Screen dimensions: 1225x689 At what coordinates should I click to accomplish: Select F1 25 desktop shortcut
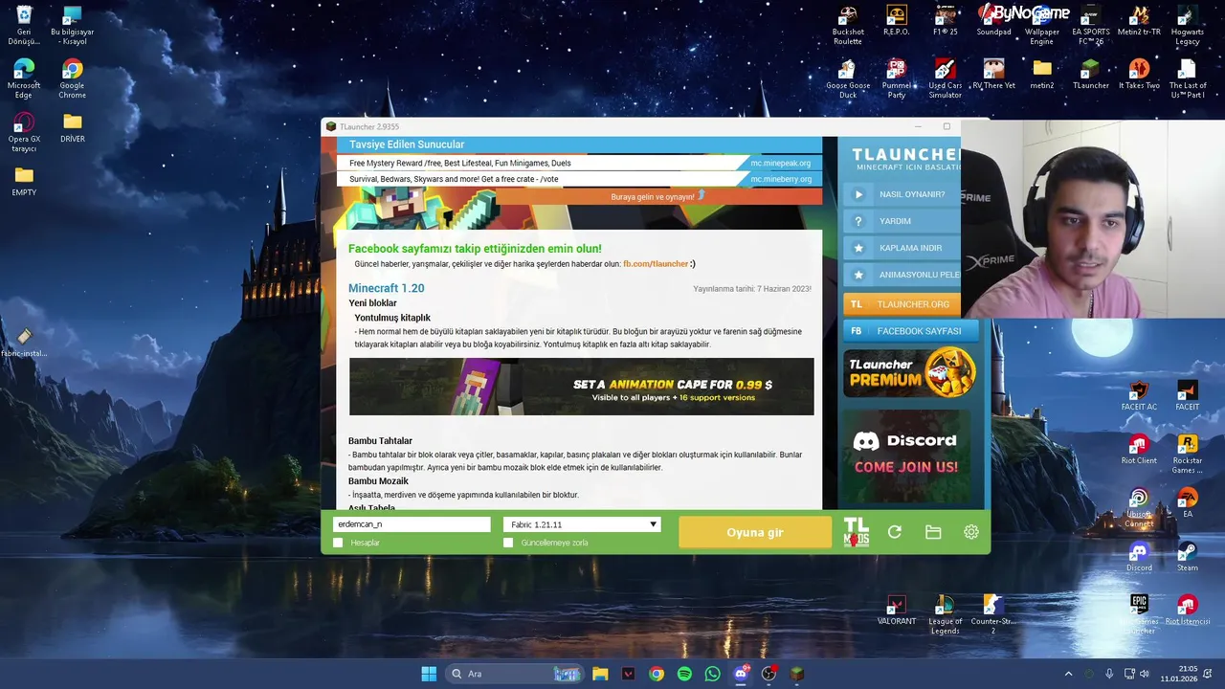[945, 21]
